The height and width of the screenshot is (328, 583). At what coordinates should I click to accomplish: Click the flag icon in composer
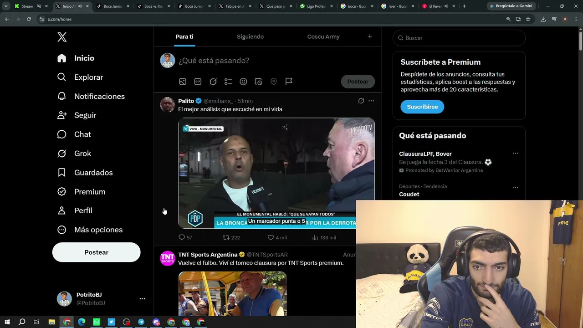click(289, 82)
